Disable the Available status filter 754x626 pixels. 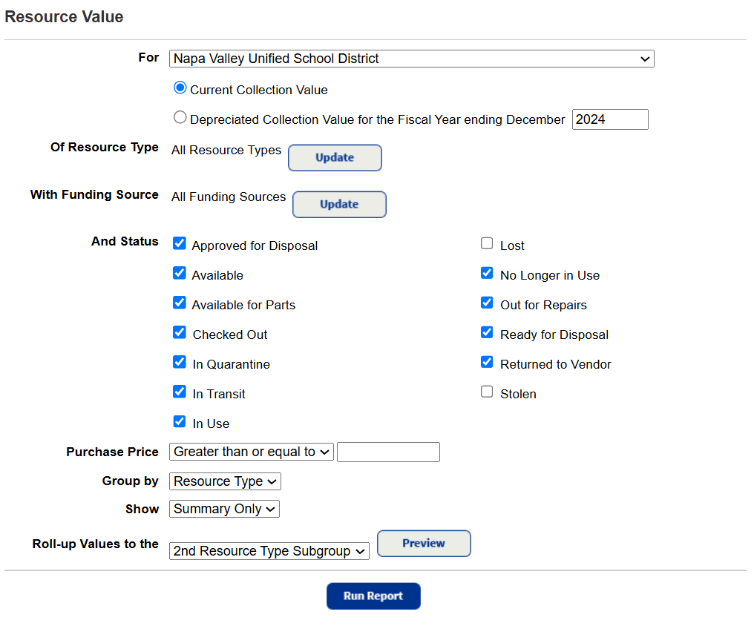coord(180,272)
